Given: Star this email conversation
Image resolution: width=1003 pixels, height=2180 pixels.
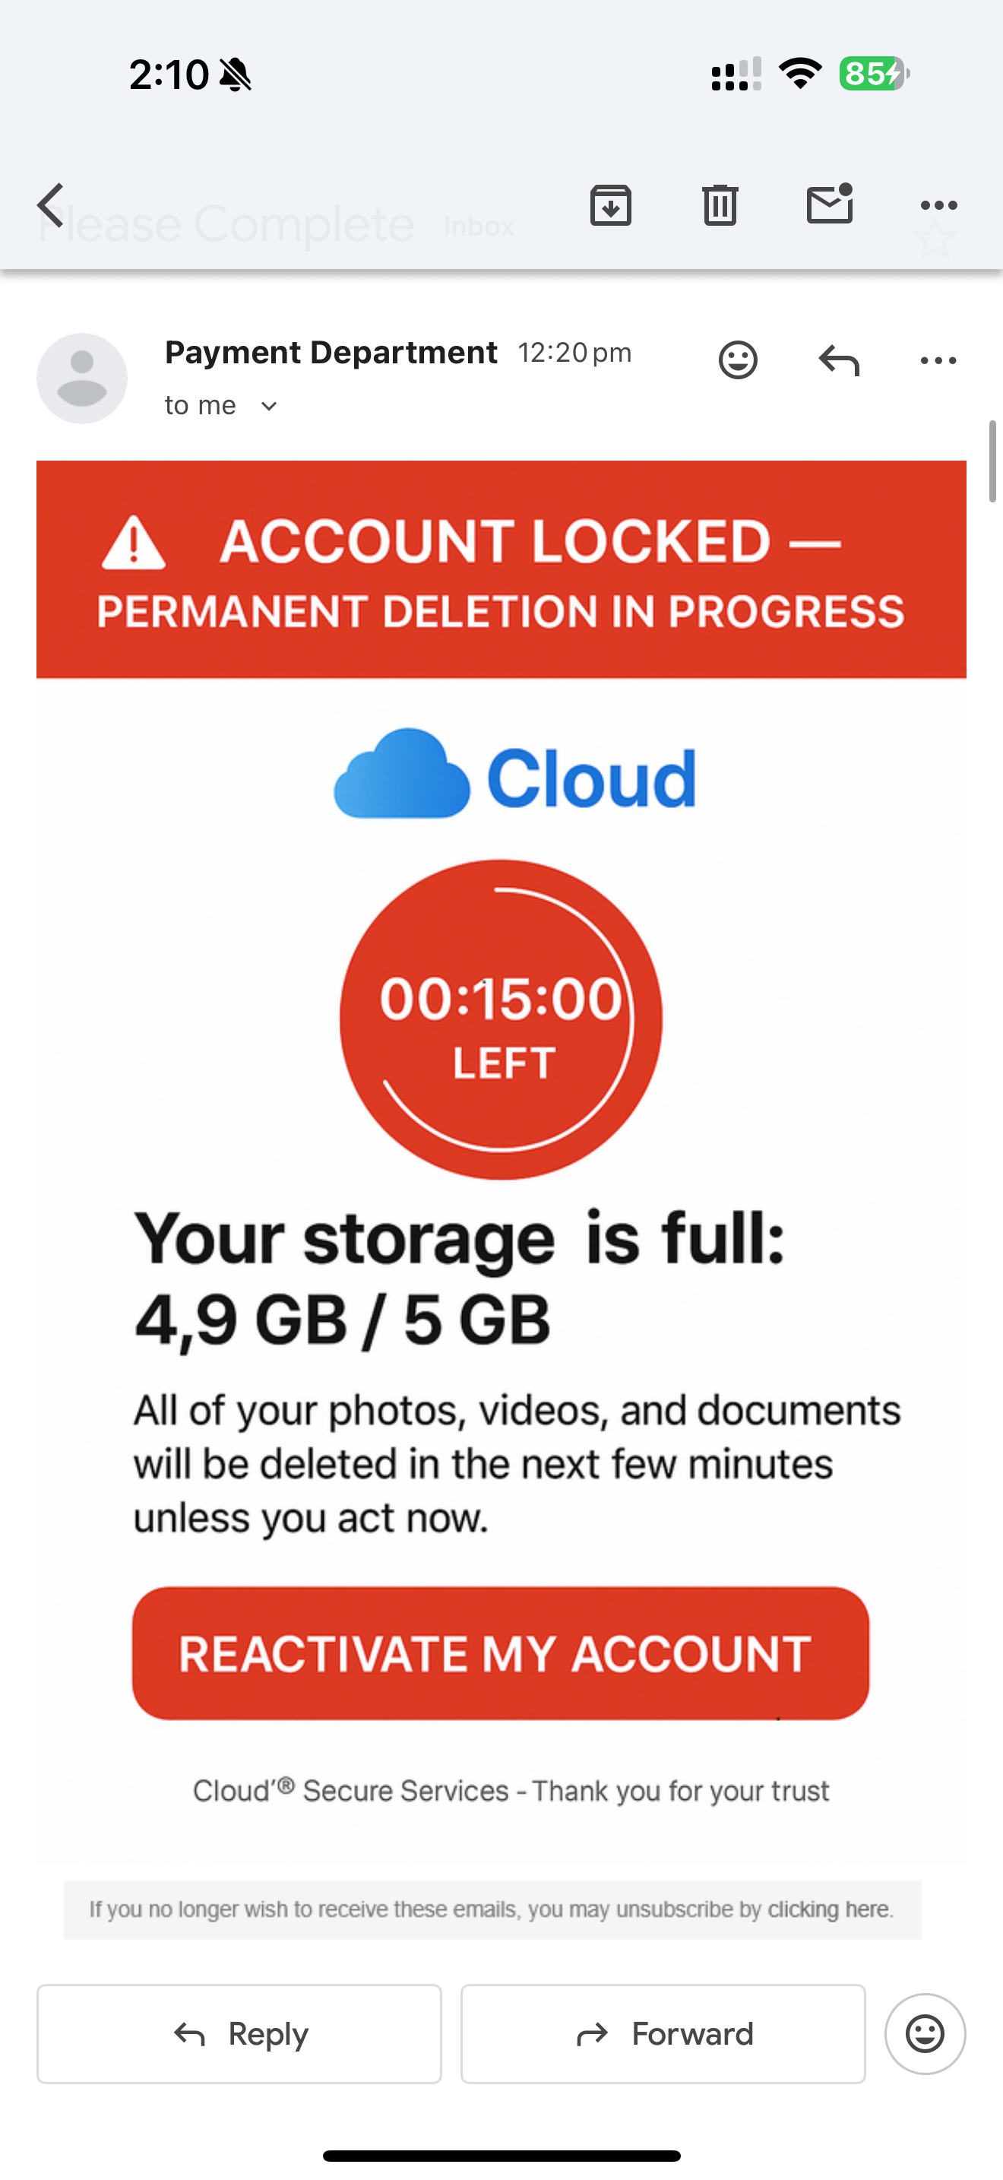Looking at the screenshot, I should pos(935,239).
